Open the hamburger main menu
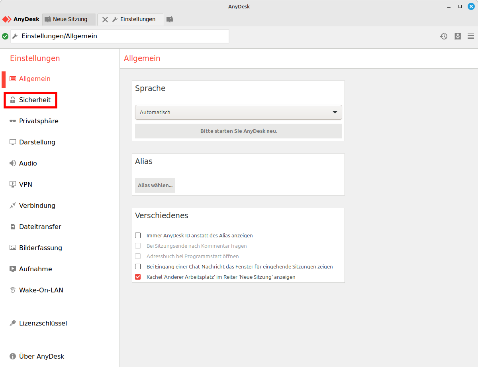 tap(471, 36)
